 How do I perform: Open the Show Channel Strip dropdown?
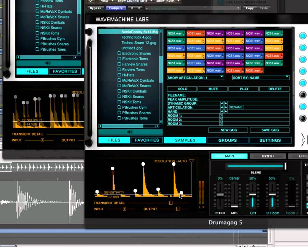(134, 1)
